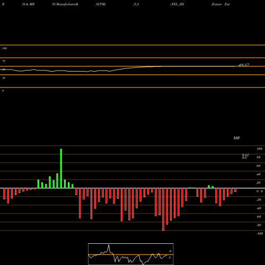
Task: Click the MR axis label 80
Action: pos(259,157)
